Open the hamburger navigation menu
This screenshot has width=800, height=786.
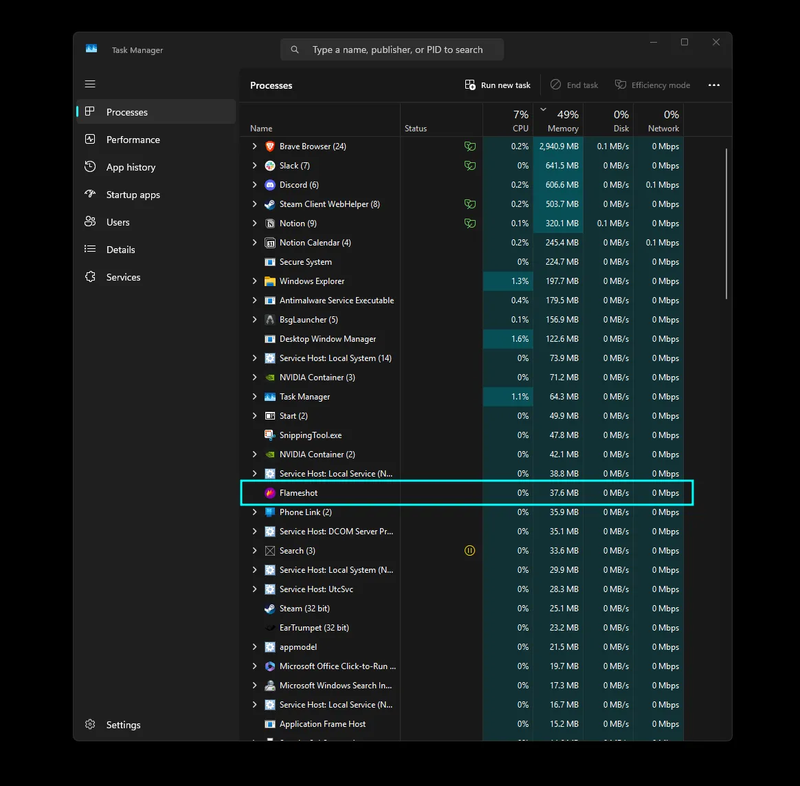point(90,84)
